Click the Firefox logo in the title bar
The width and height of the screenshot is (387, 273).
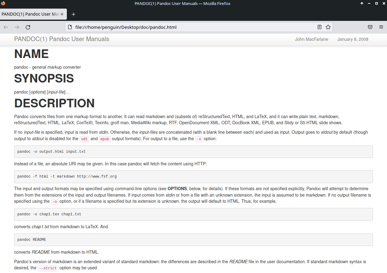point(3,3)
